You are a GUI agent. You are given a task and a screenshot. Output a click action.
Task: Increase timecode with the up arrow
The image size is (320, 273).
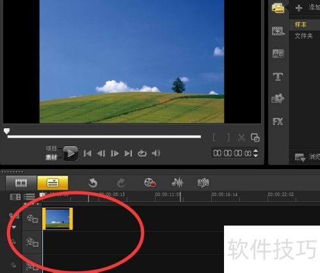pos(255,151)
